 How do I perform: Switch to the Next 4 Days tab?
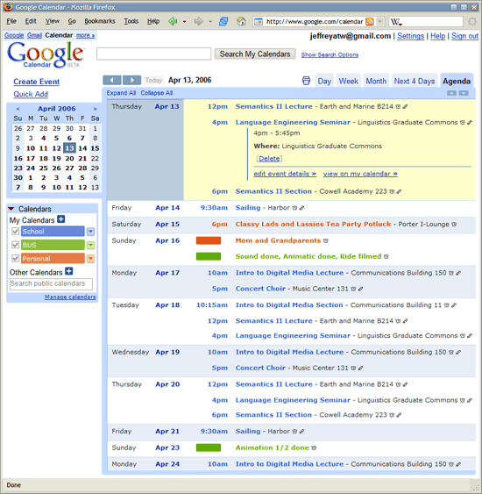(x=415, y=82)
